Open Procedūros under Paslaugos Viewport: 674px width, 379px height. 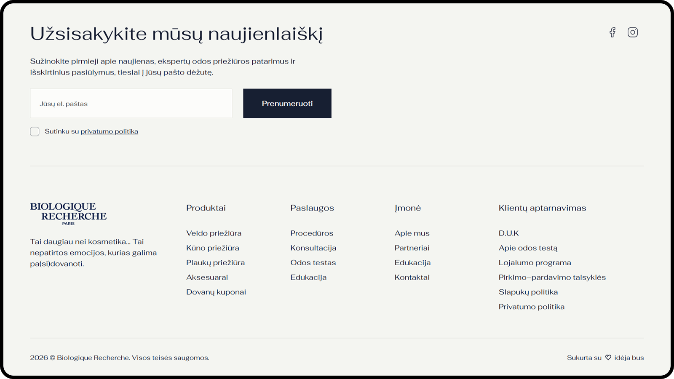coord(312,233)
